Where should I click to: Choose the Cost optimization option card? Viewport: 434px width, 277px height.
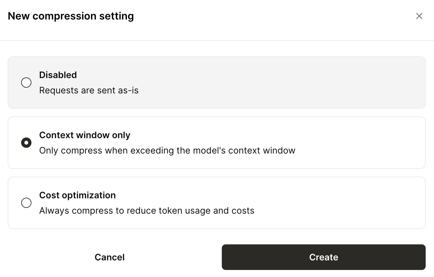pyautogui.click(x=217, y=203)
